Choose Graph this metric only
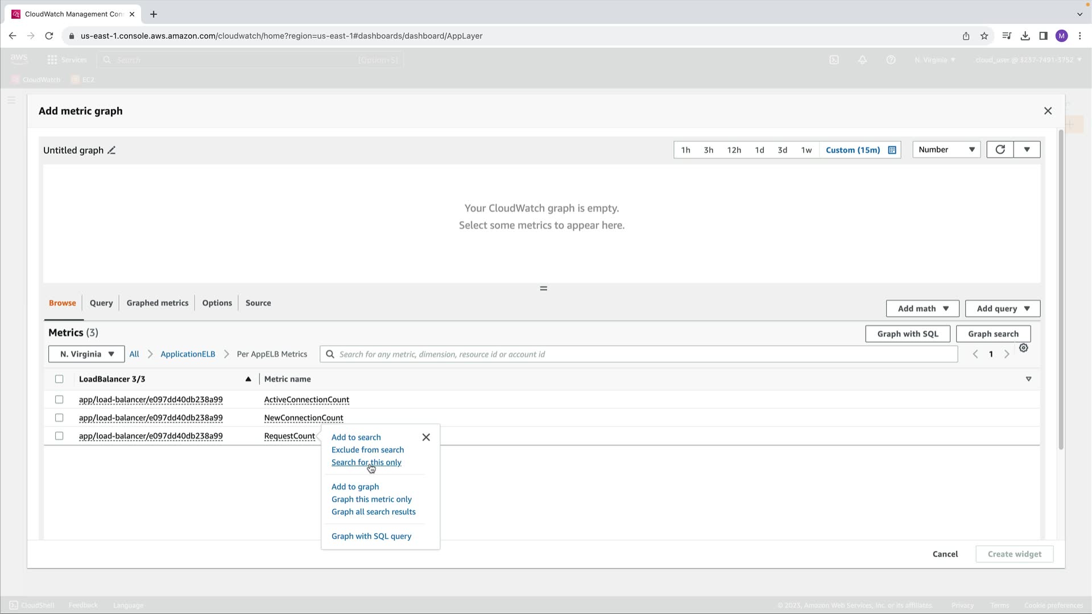The image size is (1092, 614). tap(371, 499)
